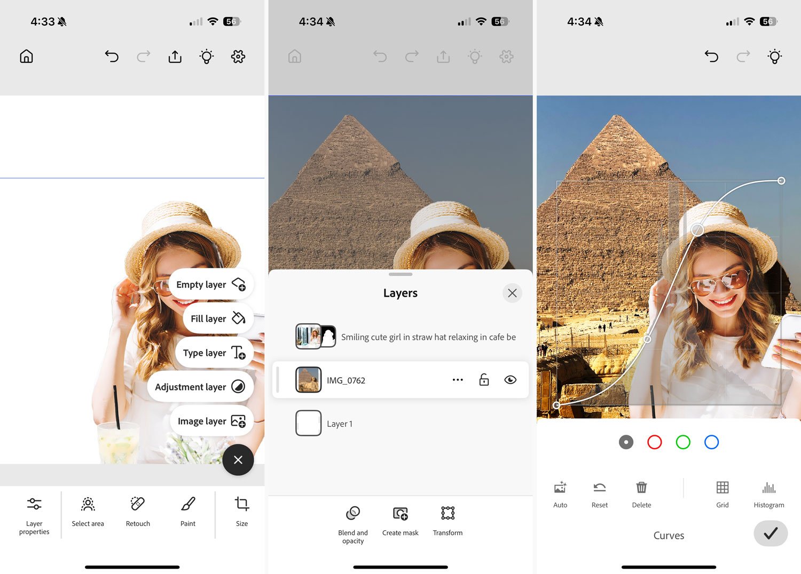This screenshot has height=574, width=801.
Task: Tap Create mask in Layers panel
Action: click(x=400, y=514)
